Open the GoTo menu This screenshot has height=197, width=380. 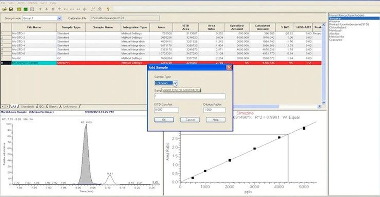tap(44, 3)
